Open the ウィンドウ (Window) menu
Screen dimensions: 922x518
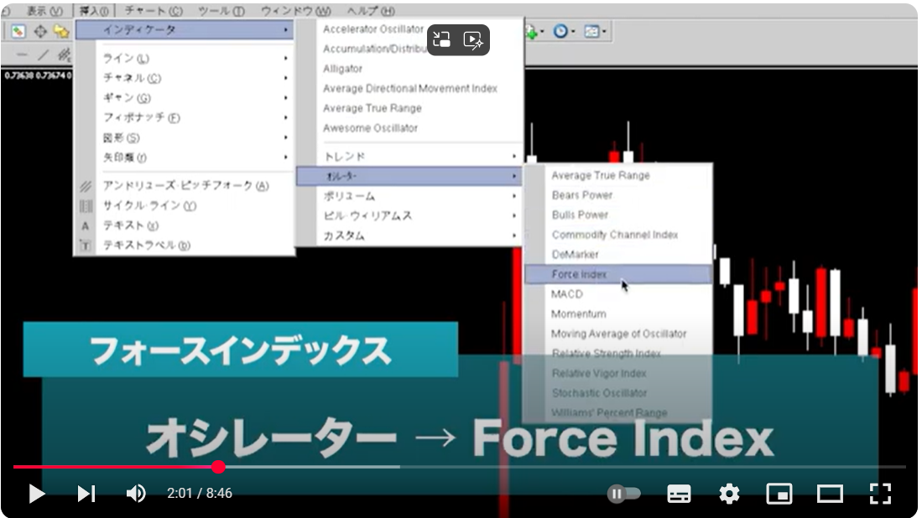tap(296, 11)
